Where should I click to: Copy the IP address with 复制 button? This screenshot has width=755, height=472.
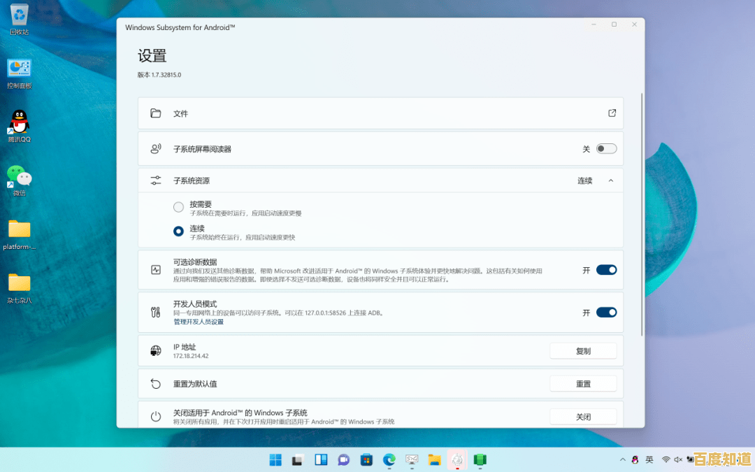click(x=583, y=350)
